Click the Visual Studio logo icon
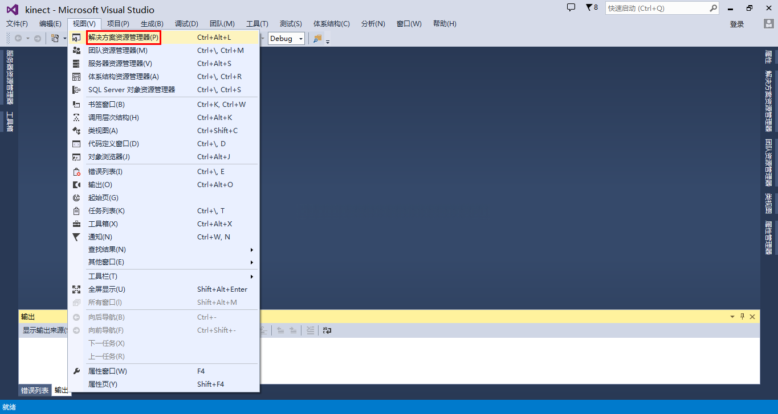The height and width of the screenshot is (414, 778). [12, 9]
